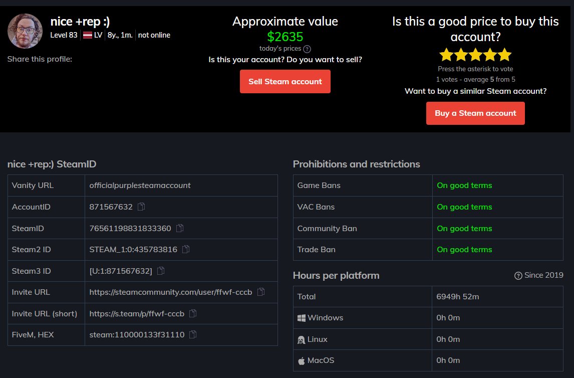Click the not online status text

tap(154, 35)
